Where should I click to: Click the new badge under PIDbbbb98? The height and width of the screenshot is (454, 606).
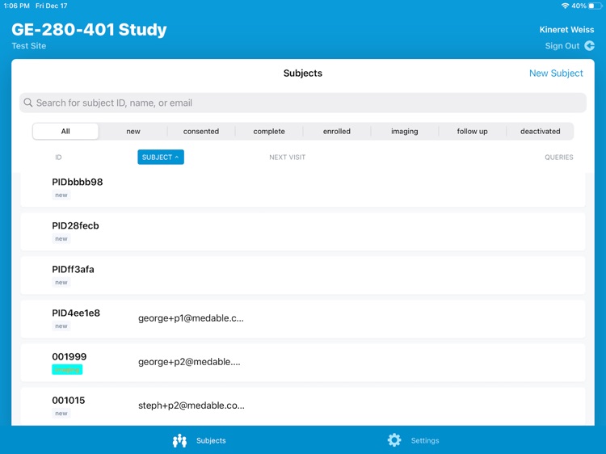point(61,195)
